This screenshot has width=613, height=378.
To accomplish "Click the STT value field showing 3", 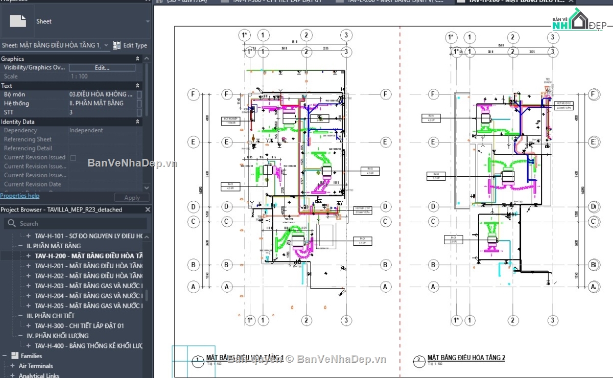I will 102,112.
